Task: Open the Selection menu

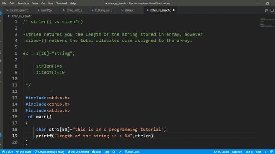Action: pos(23,3)
